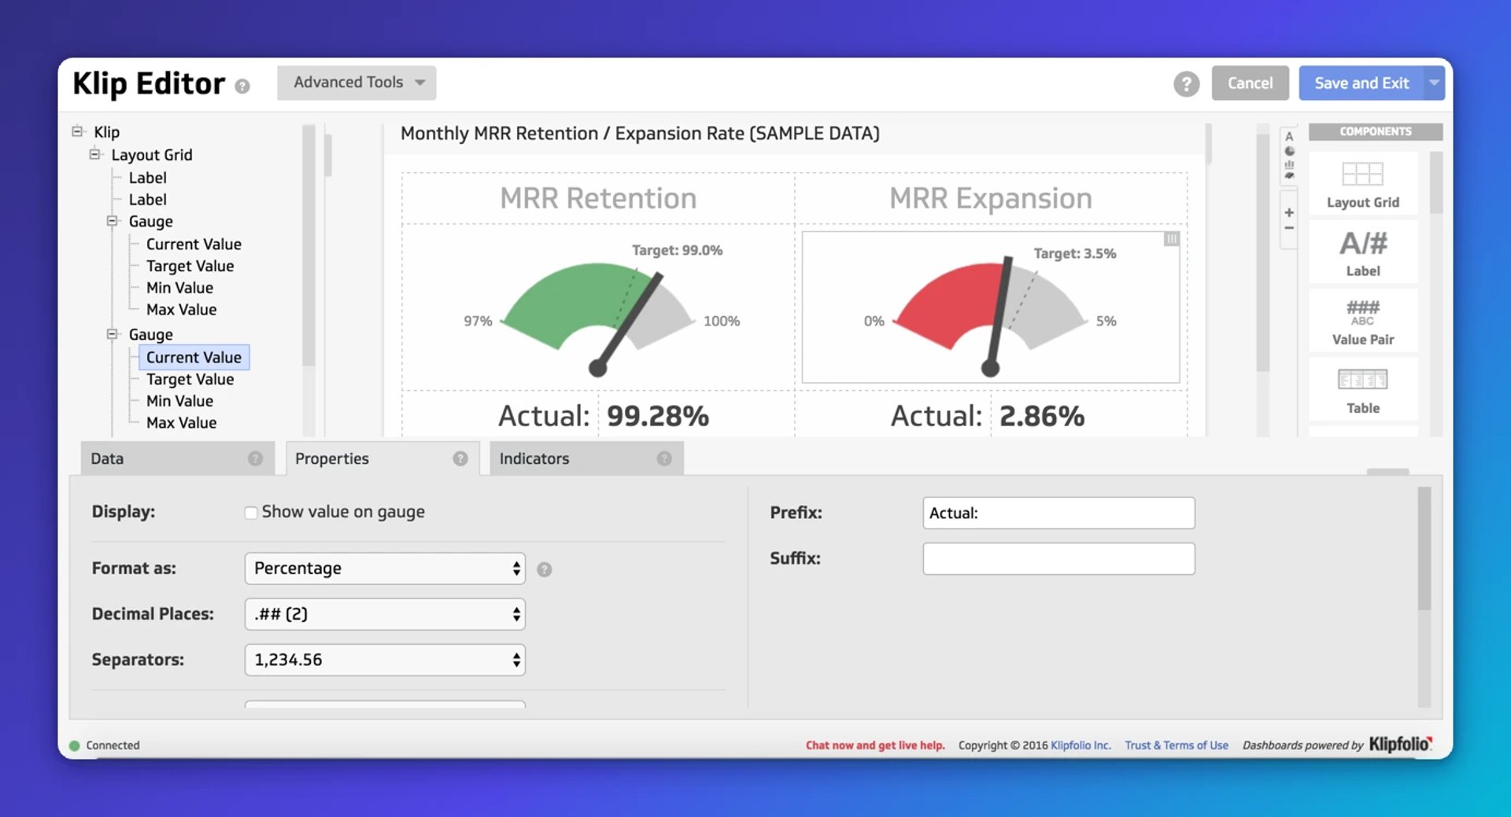Click the Cancel button
The width and height of the screenshot is (1511, 817).
click(x=1250, y=83)
